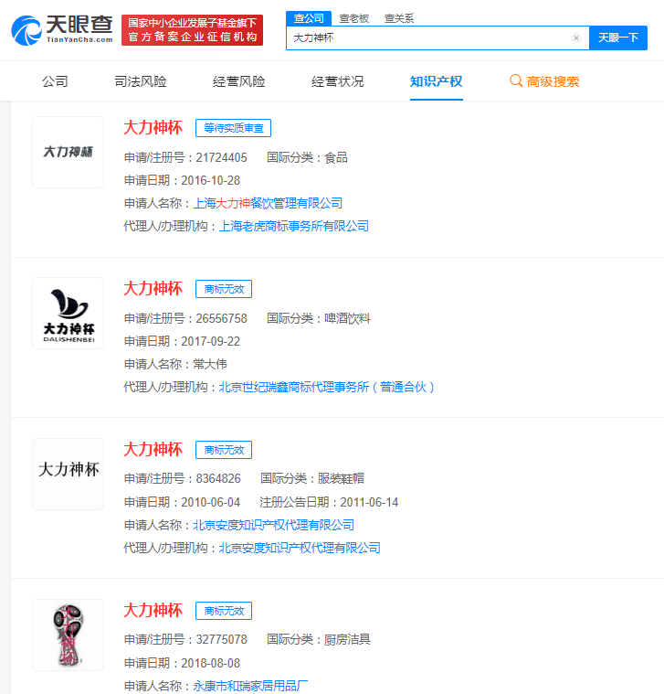Select registration number 21724405 text
Screen dimensions: 664x694
click(221, 157)
